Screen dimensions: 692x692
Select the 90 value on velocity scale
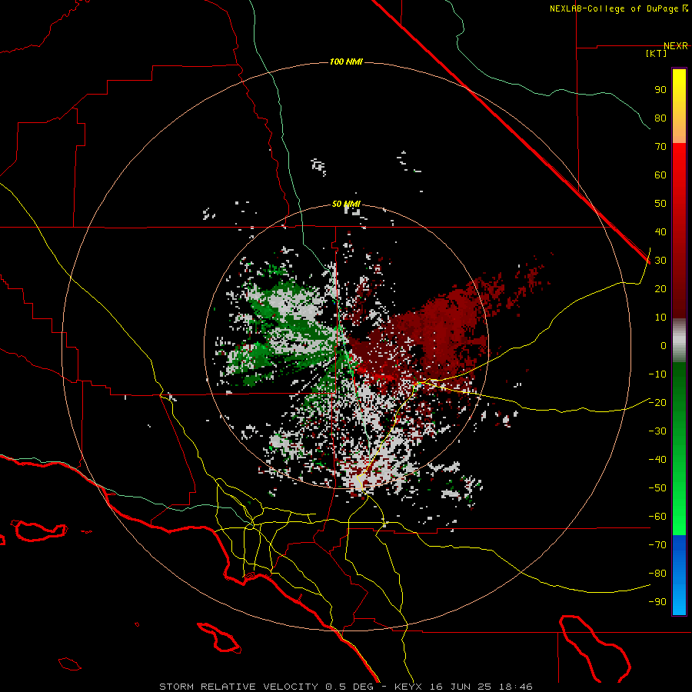click(660, 90)
